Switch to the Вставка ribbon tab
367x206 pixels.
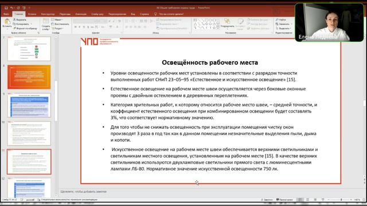pyautogui.click(x=32, y=14)
